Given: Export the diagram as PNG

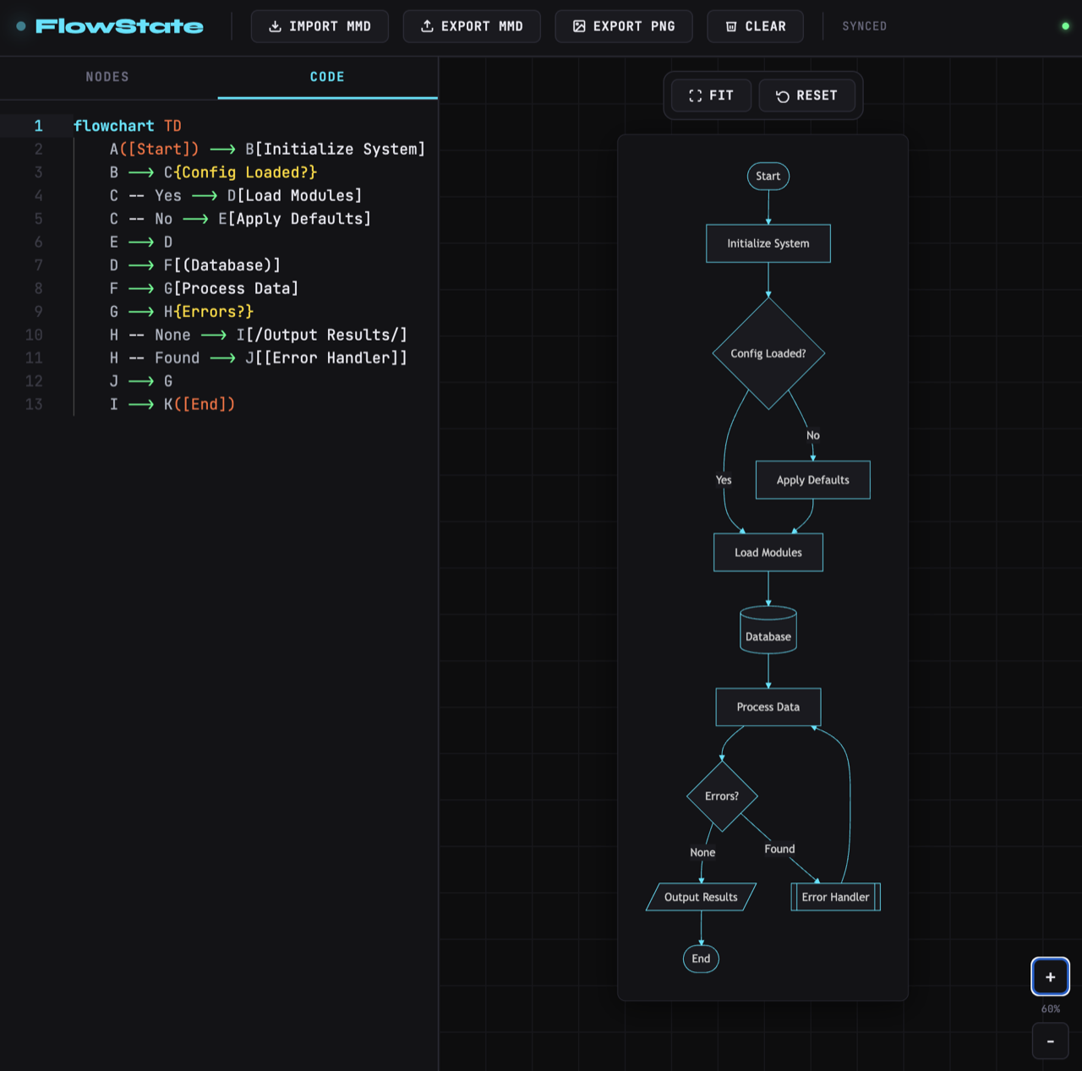Looking at the screenshot, I should [x=624, y=26].
